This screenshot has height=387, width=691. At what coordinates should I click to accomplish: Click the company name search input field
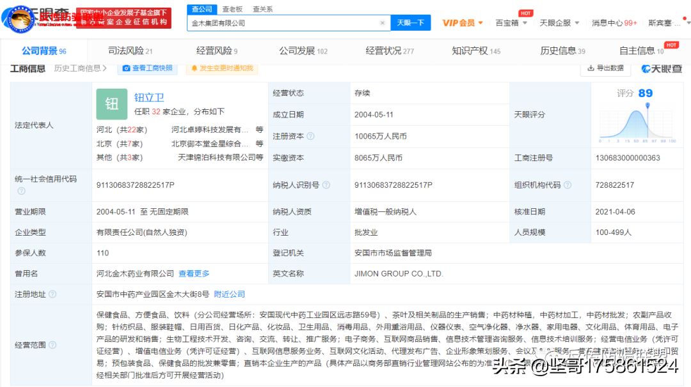pos(282,23)
